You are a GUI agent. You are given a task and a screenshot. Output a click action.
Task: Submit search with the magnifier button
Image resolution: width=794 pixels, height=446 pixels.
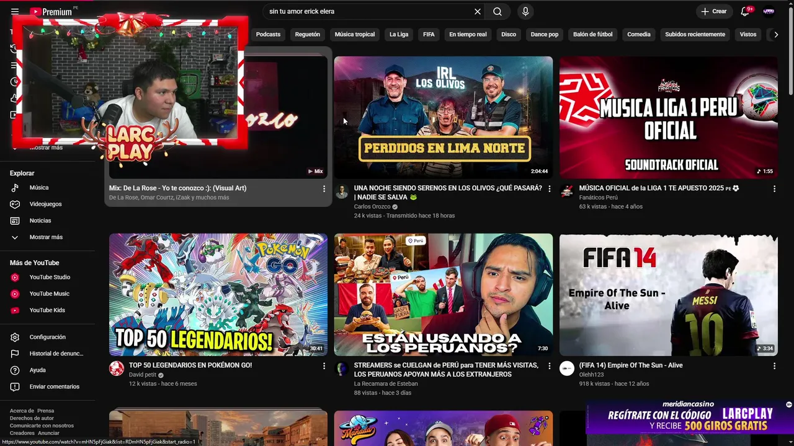click(x=497, y=11)
